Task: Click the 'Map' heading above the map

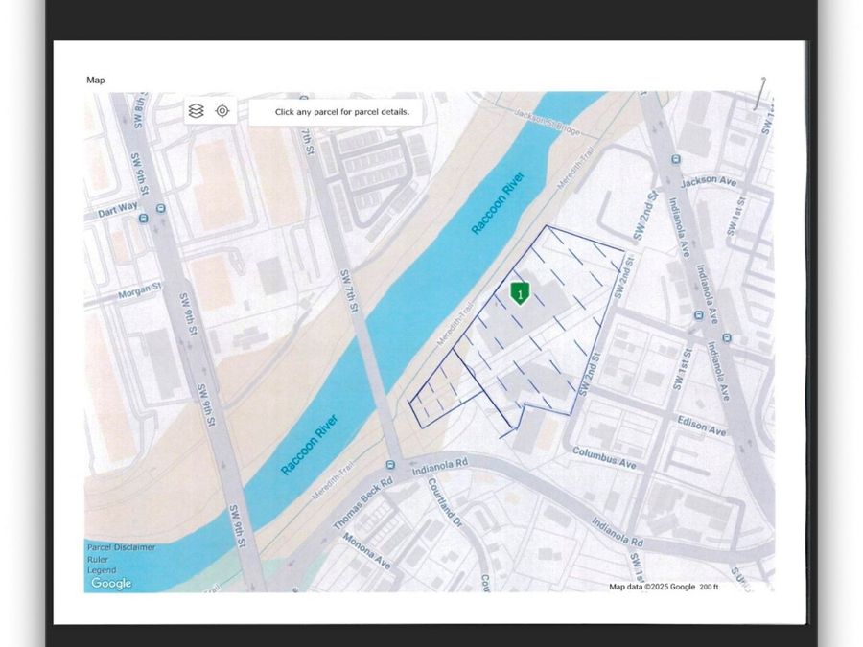Action: (96, 81)
